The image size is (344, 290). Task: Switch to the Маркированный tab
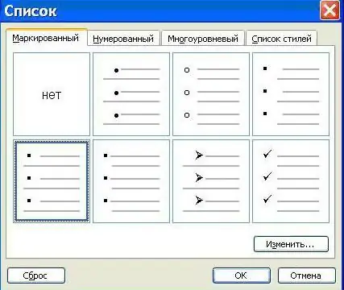46,38
